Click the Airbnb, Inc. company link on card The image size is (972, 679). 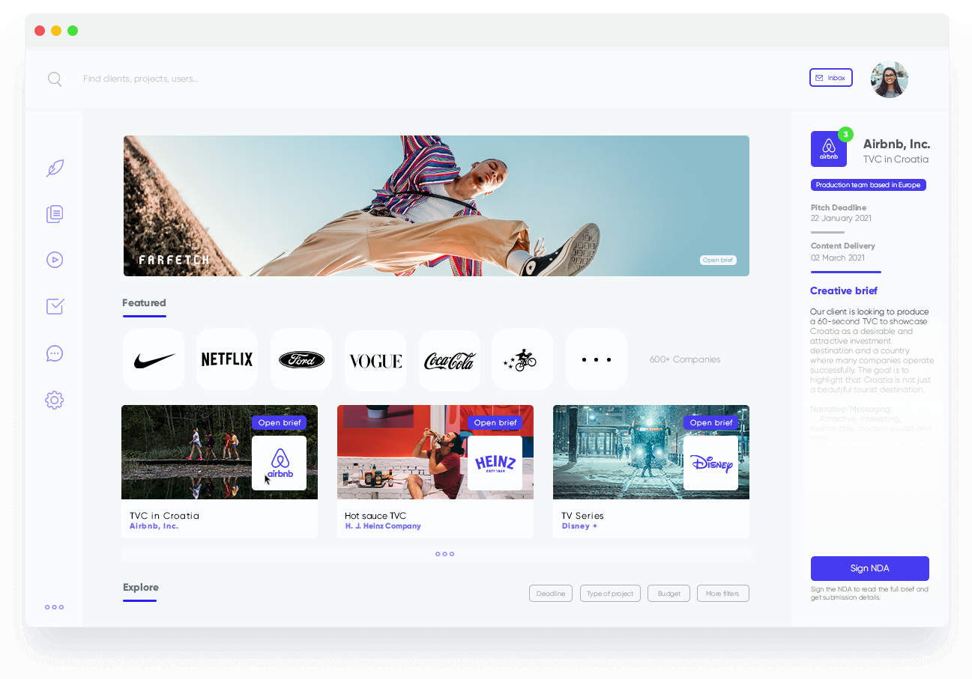click(154, 526)
